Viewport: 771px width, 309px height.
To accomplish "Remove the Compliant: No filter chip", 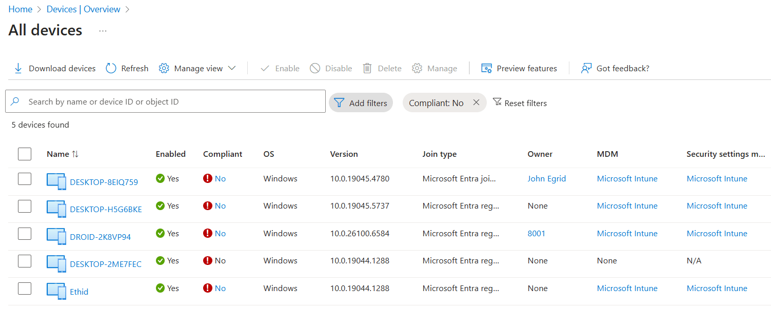I will 476,102.
